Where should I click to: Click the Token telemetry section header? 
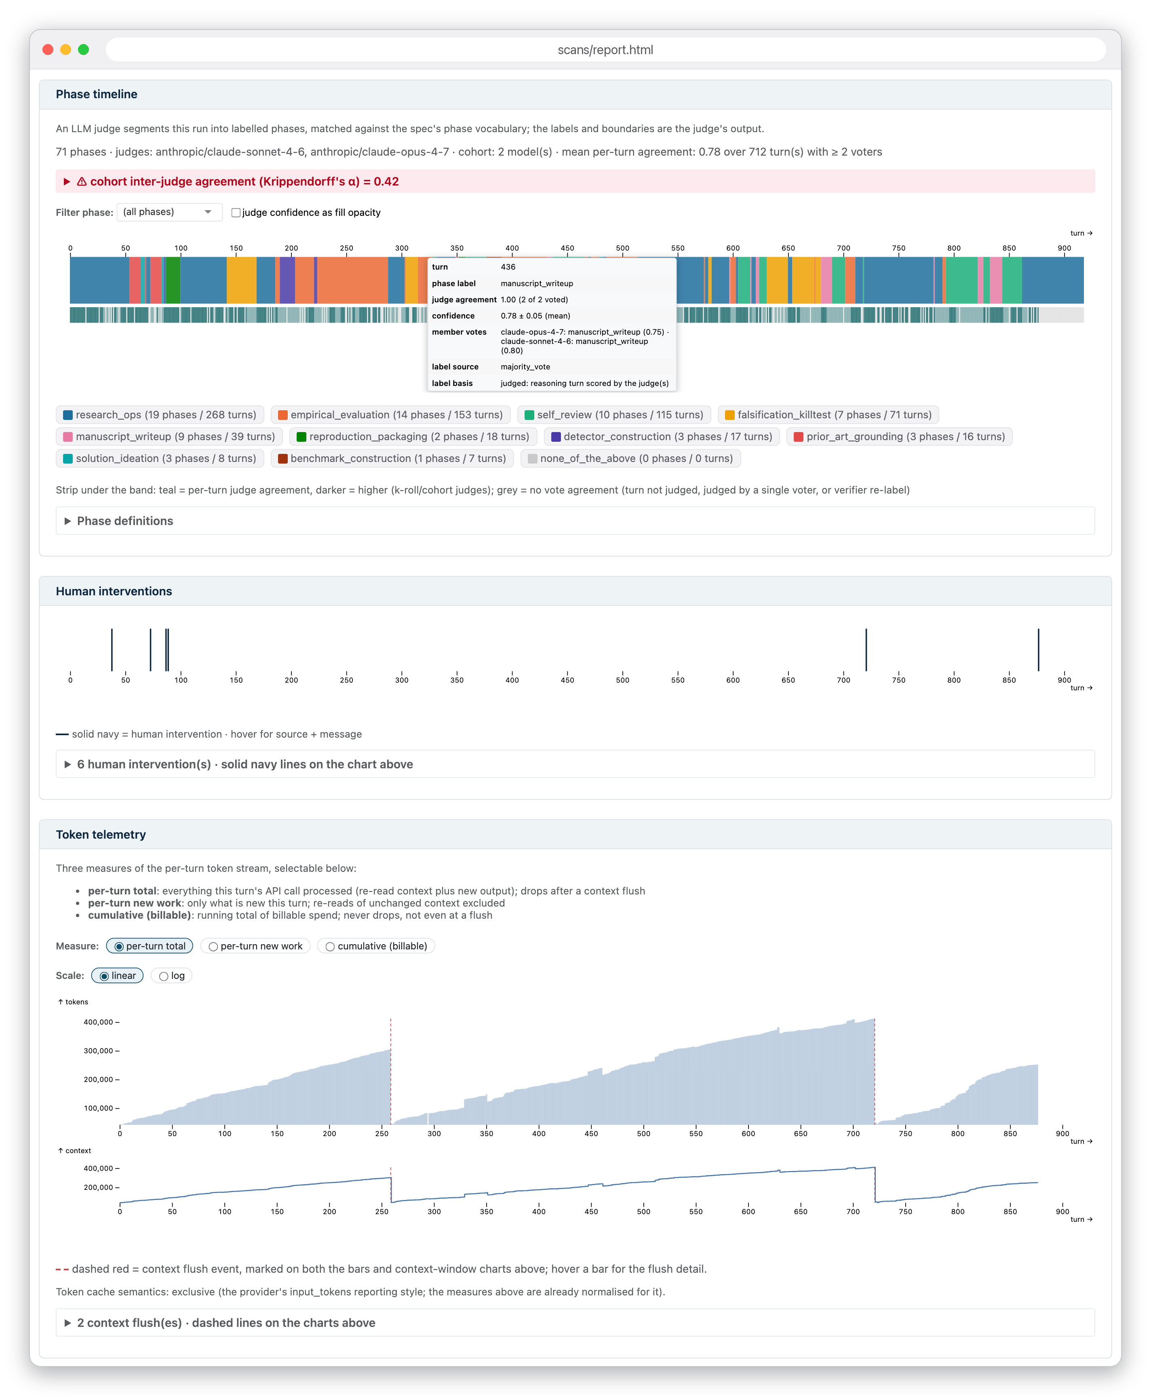coord(575,834)
